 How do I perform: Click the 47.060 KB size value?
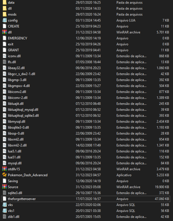pos(162,199)
